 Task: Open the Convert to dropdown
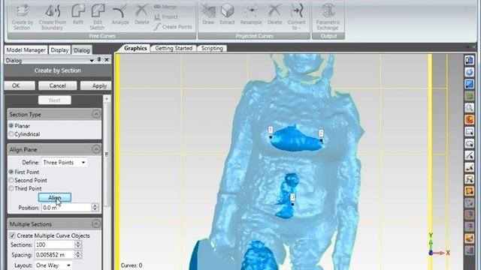click(296, 16)
